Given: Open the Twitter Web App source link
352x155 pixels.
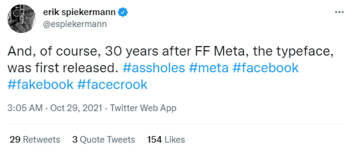Looking at the screenshot, I should coord(143,108).
